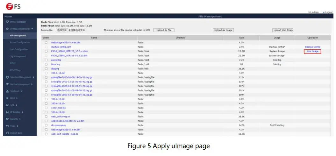Click the Directory column header
The height and width of the screenshot is (156, 336).
181,38
